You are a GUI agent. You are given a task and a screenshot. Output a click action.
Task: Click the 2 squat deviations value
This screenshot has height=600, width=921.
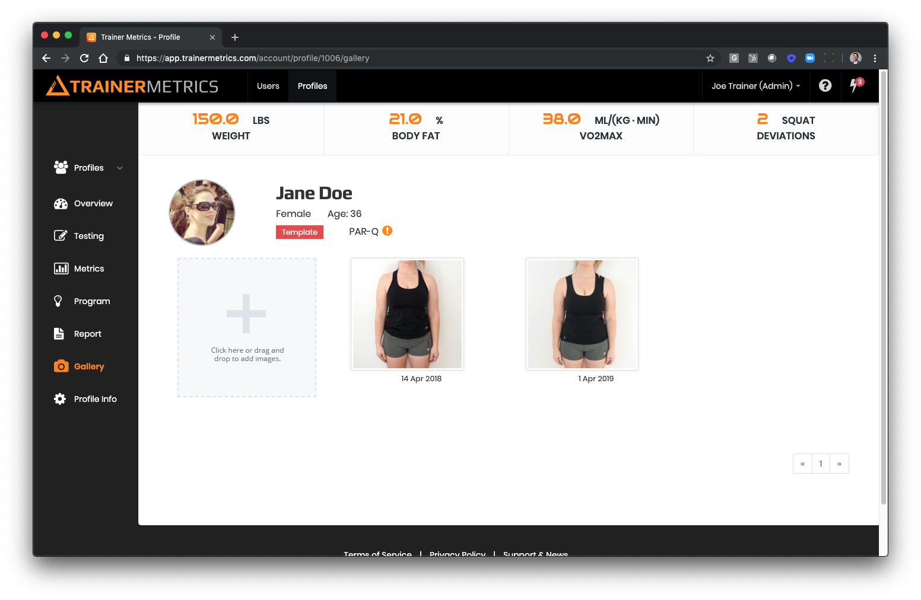tap(763, 119)
